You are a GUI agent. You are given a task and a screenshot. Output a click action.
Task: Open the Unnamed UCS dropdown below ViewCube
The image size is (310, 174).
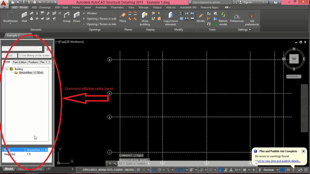tap(294, 76)
